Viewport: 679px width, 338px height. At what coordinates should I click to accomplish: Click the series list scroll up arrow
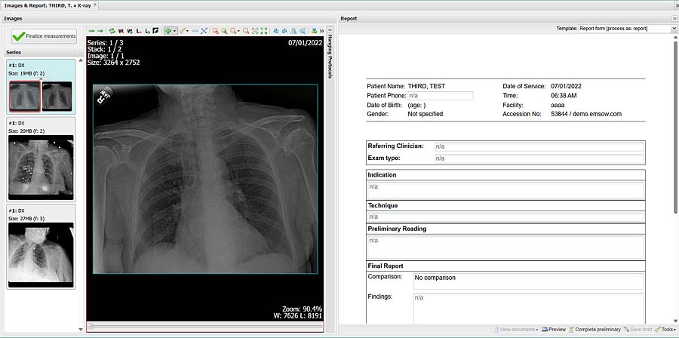[81, 60]
